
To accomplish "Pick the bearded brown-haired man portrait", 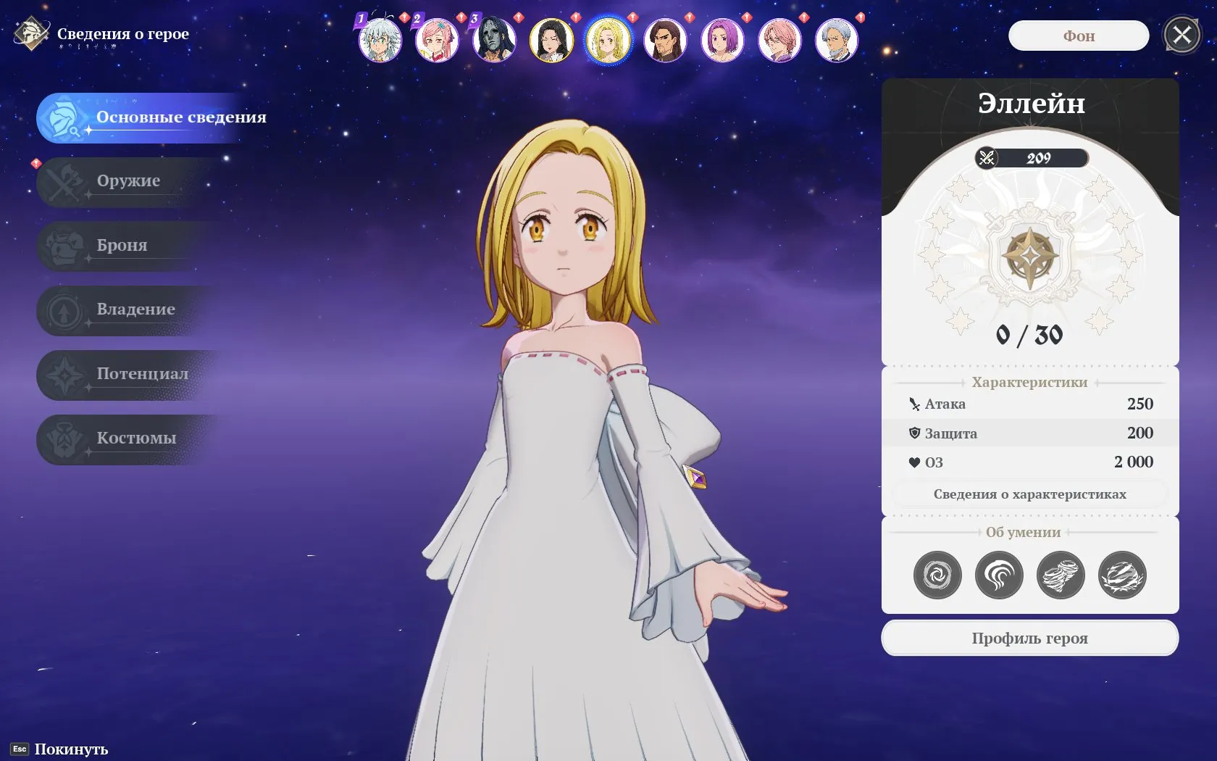I will (665, 40).
